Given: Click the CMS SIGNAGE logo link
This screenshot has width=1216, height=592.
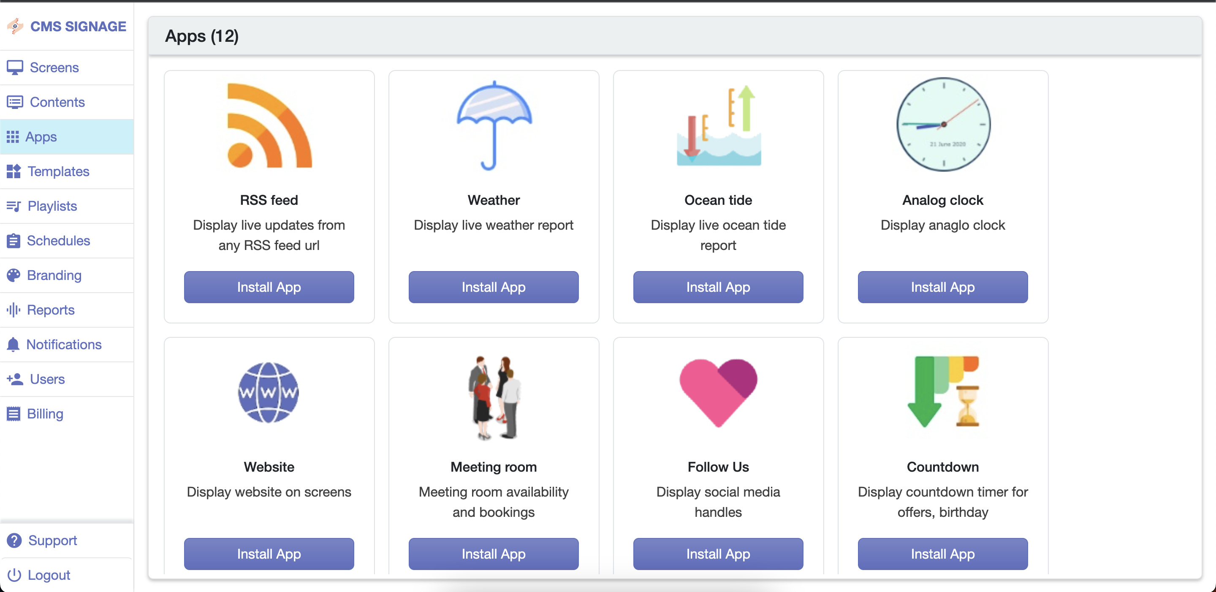Looking at the screenshot, I should pyautogui.click(x=67, y=27).
